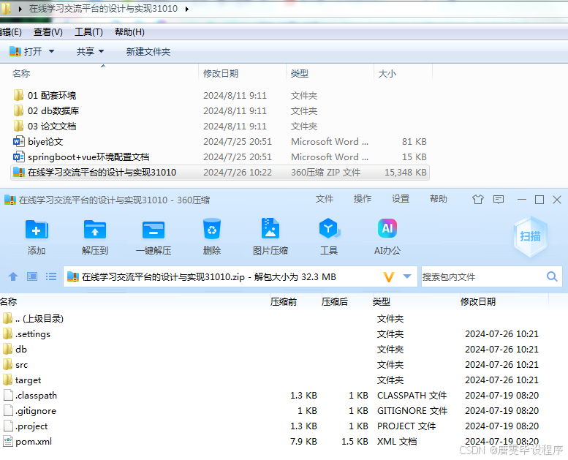The image size is (568, 460).
Task: Click the 一键解压 (One-click extract) icon
Action: click(x=154, y=230)
